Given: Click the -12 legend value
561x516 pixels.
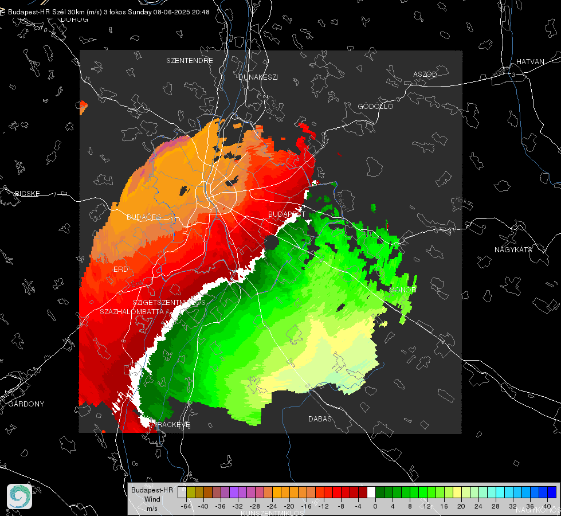Looking at the screenshot, I should tap(323, 506).
